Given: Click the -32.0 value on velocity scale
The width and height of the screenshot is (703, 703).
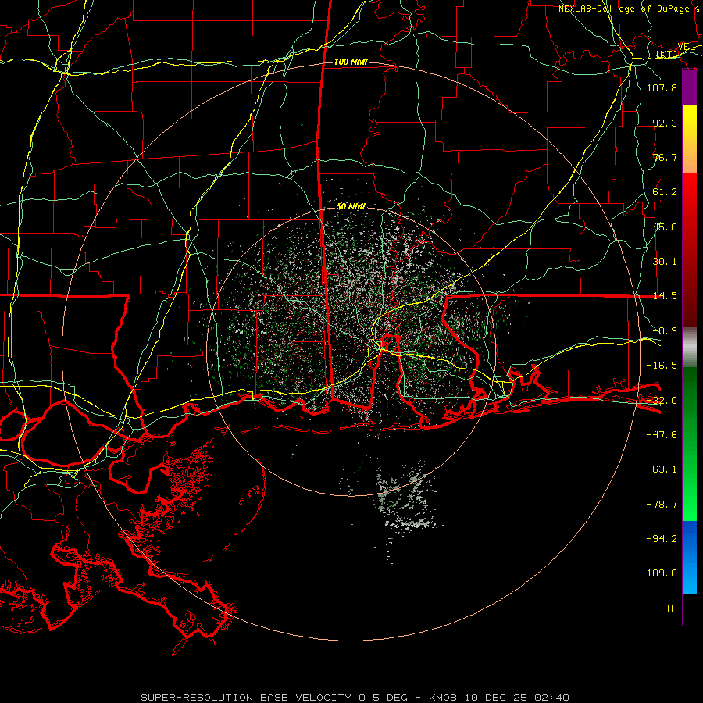Looking at the screenshot, I should click(x=662, y=401).
